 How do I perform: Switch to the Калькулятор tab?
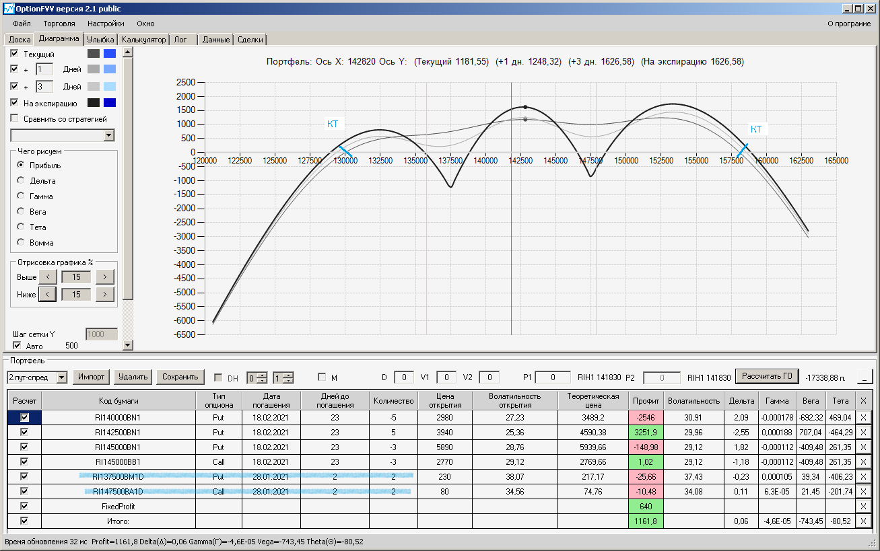(x=143, y=40)
